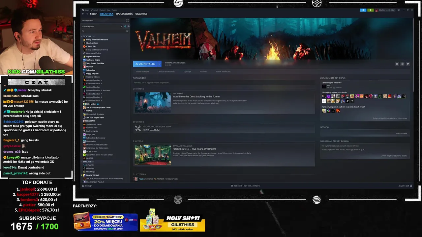Click the Nowa notatka button
This screenshot has height=237, width=422.
point(402,133)
